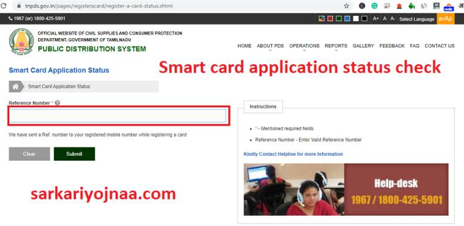Viewport: 464px width, 226px height.
Task: Click the Submit button
Action: pyautogui.click(x=74, y=154)
